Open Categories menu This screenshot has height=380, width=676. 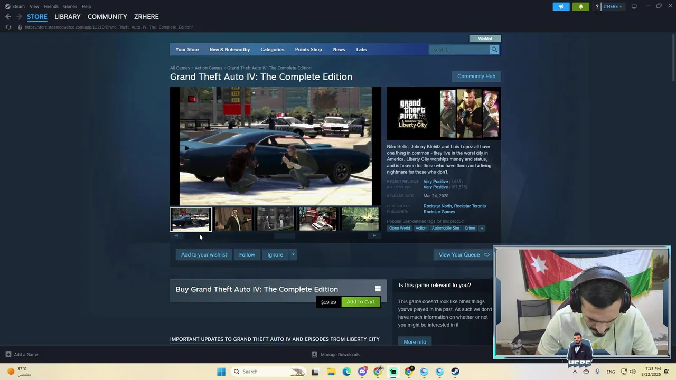pos(272,49)
